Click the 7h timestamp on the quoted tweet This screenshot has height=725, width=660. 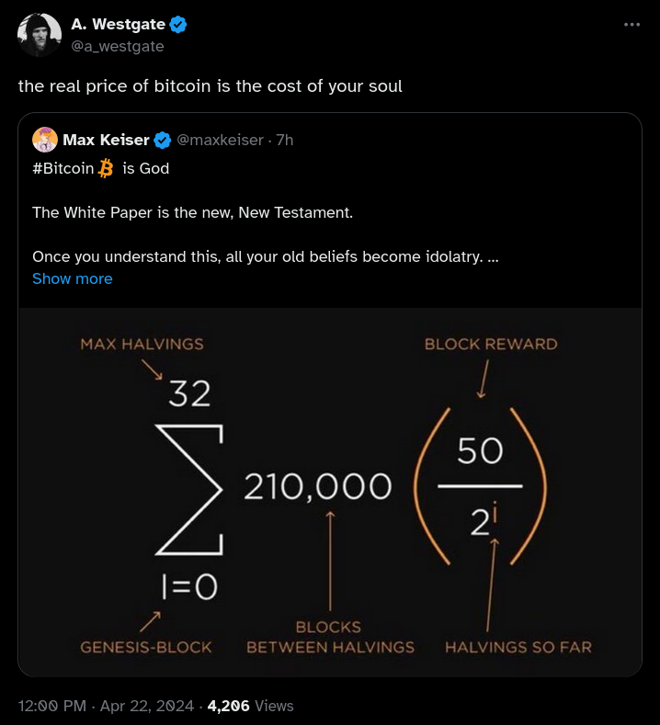click(x=285, y=140)
